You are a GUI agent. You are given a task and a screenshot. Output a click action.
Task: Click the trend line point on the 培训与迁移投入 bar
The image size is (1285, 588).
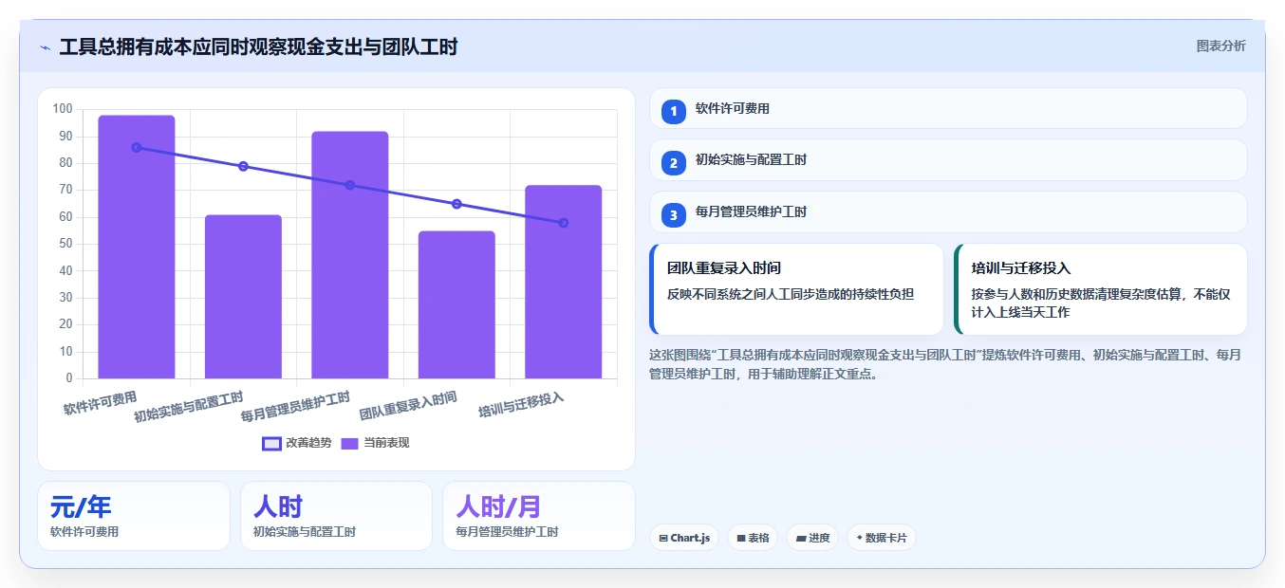[564, 223]
